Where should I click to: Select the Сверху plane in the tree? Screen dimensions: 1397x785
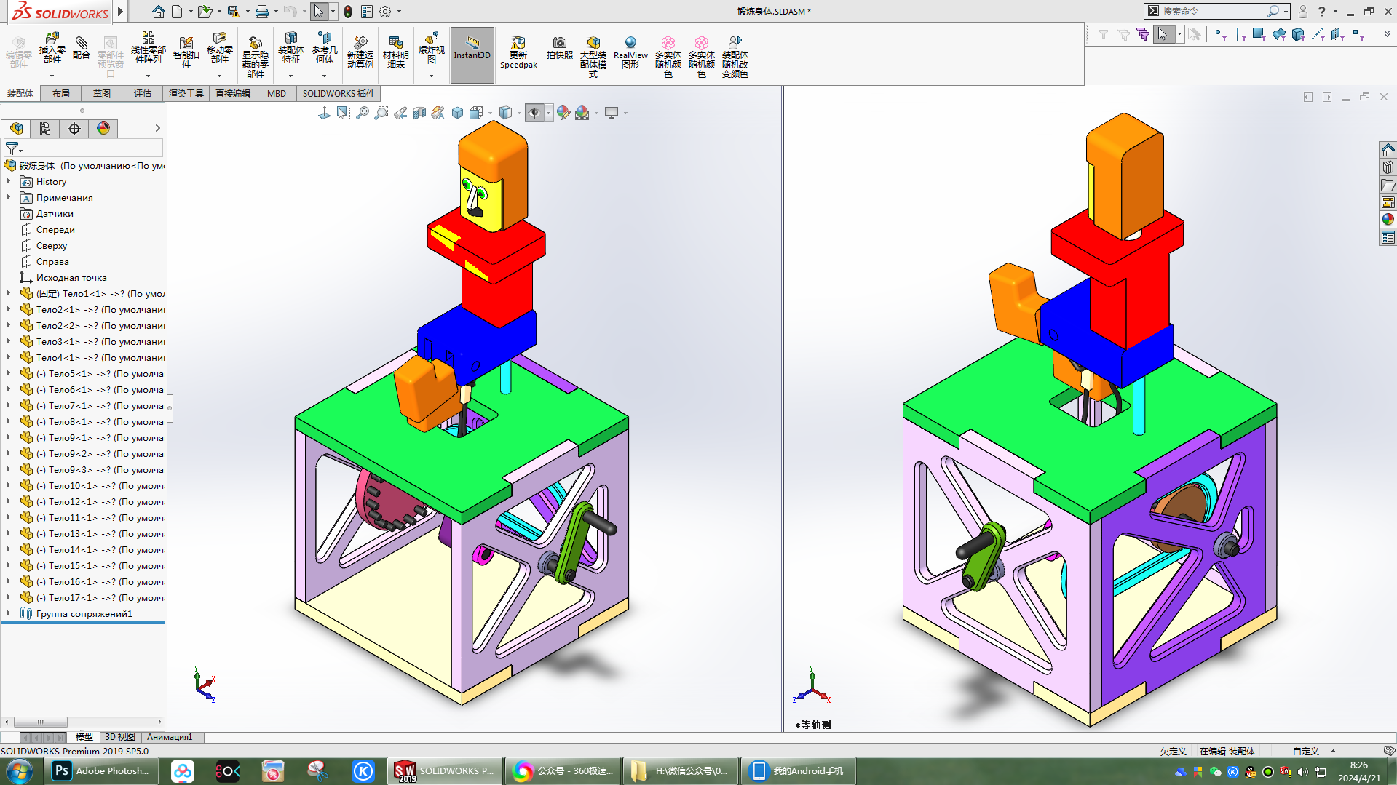(x=52, y=246)
